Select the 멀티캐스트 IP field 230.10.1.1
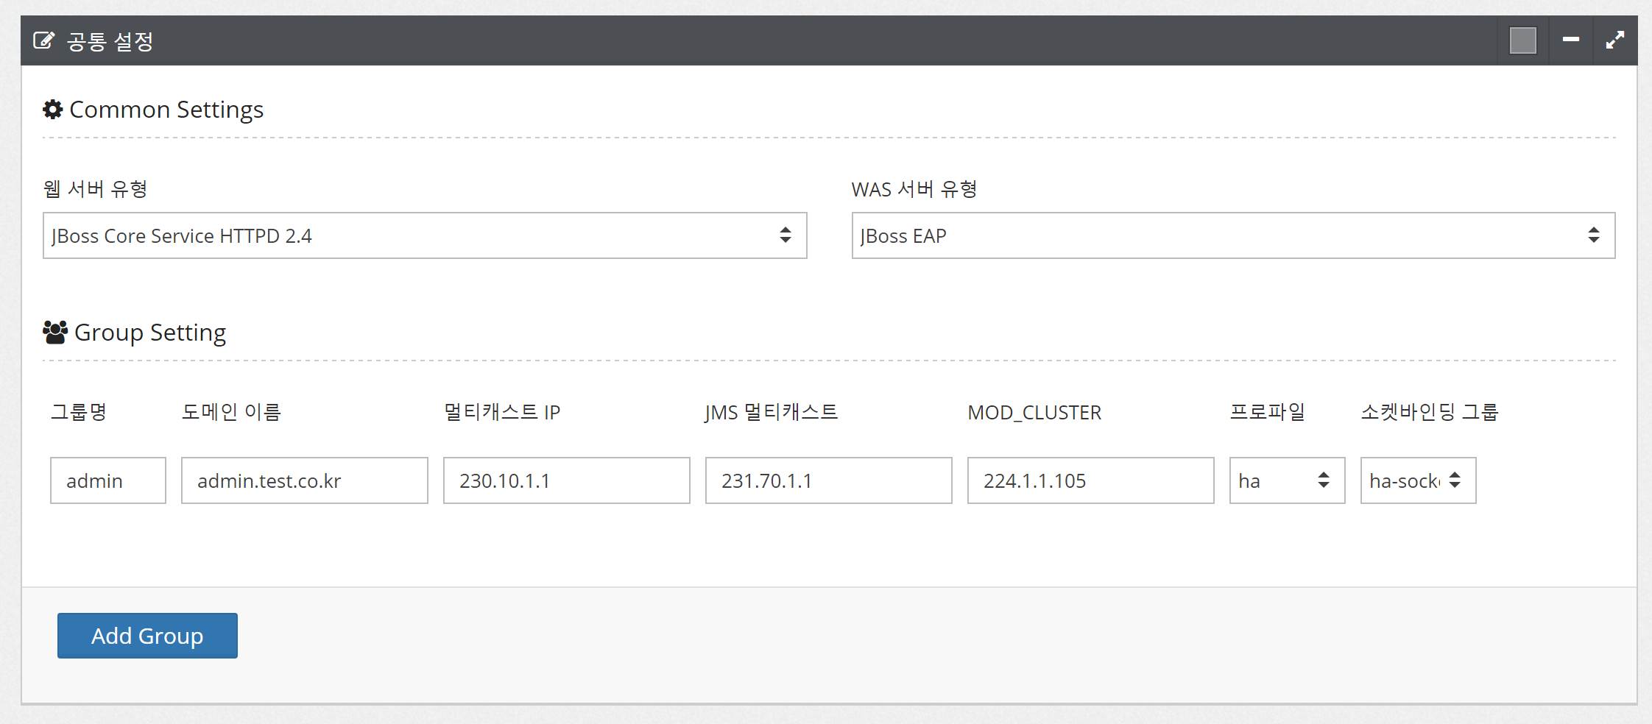1652x724 pixels. 566,480
